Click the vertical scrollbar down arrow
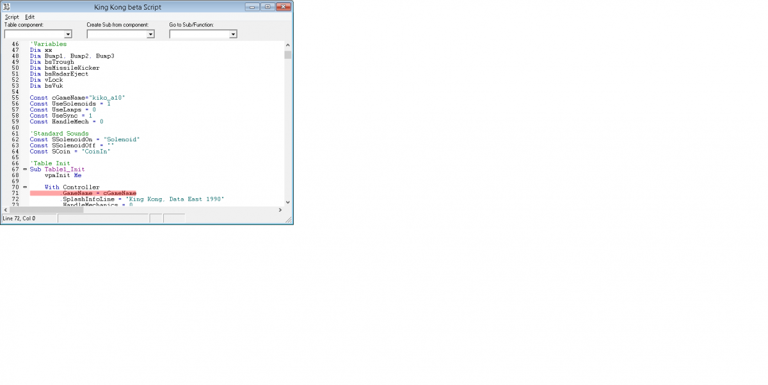This screenshot has width=768, height=385. pos(287,201)
